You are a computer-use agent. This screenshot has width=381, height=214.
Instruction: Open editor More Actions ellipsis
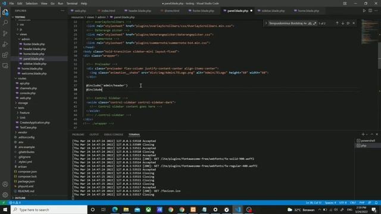click(376, 11)
